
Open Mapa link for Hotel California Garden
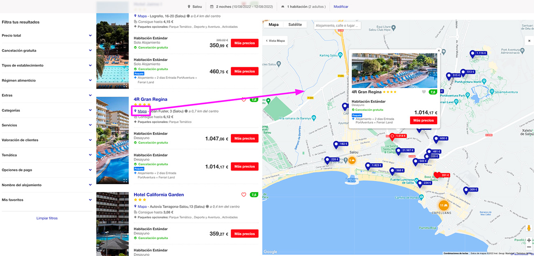pyautogui.click(x=142, y=206)
